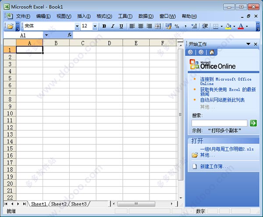Click vertical scrollbar down arrow
Image resolution: width=263 pixels, height=217 pixels.
[181, 198]
